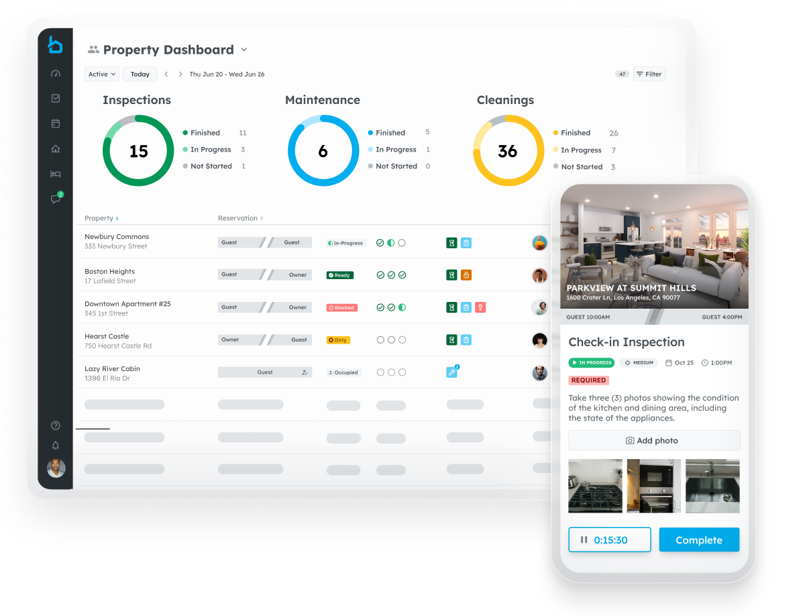Click first status circle in Hearst Castle row
The image size is (805, 616).
click(380, 340)
